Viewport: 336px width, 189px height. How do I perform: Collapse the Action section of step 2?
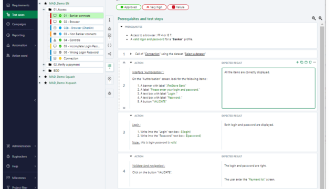(131, 62)
